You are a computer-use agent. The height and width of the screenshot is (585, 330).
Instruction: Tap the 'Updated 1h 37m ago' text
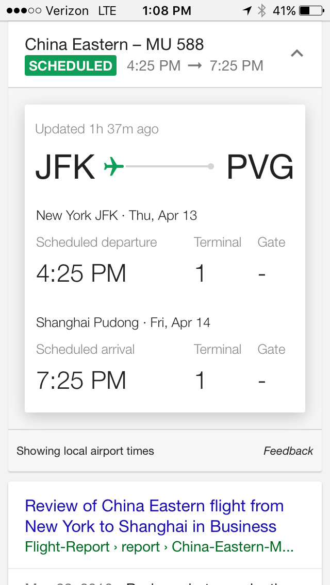click(97, 129)
